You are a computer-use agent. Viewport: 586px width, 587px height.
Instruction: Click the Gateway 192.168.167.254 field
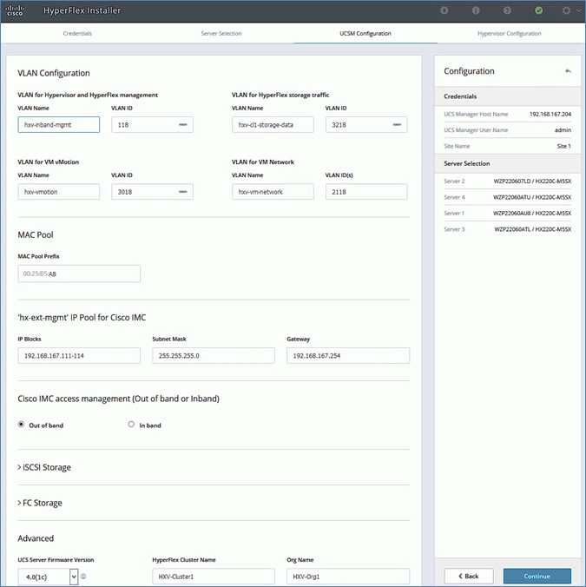[348, 356]
